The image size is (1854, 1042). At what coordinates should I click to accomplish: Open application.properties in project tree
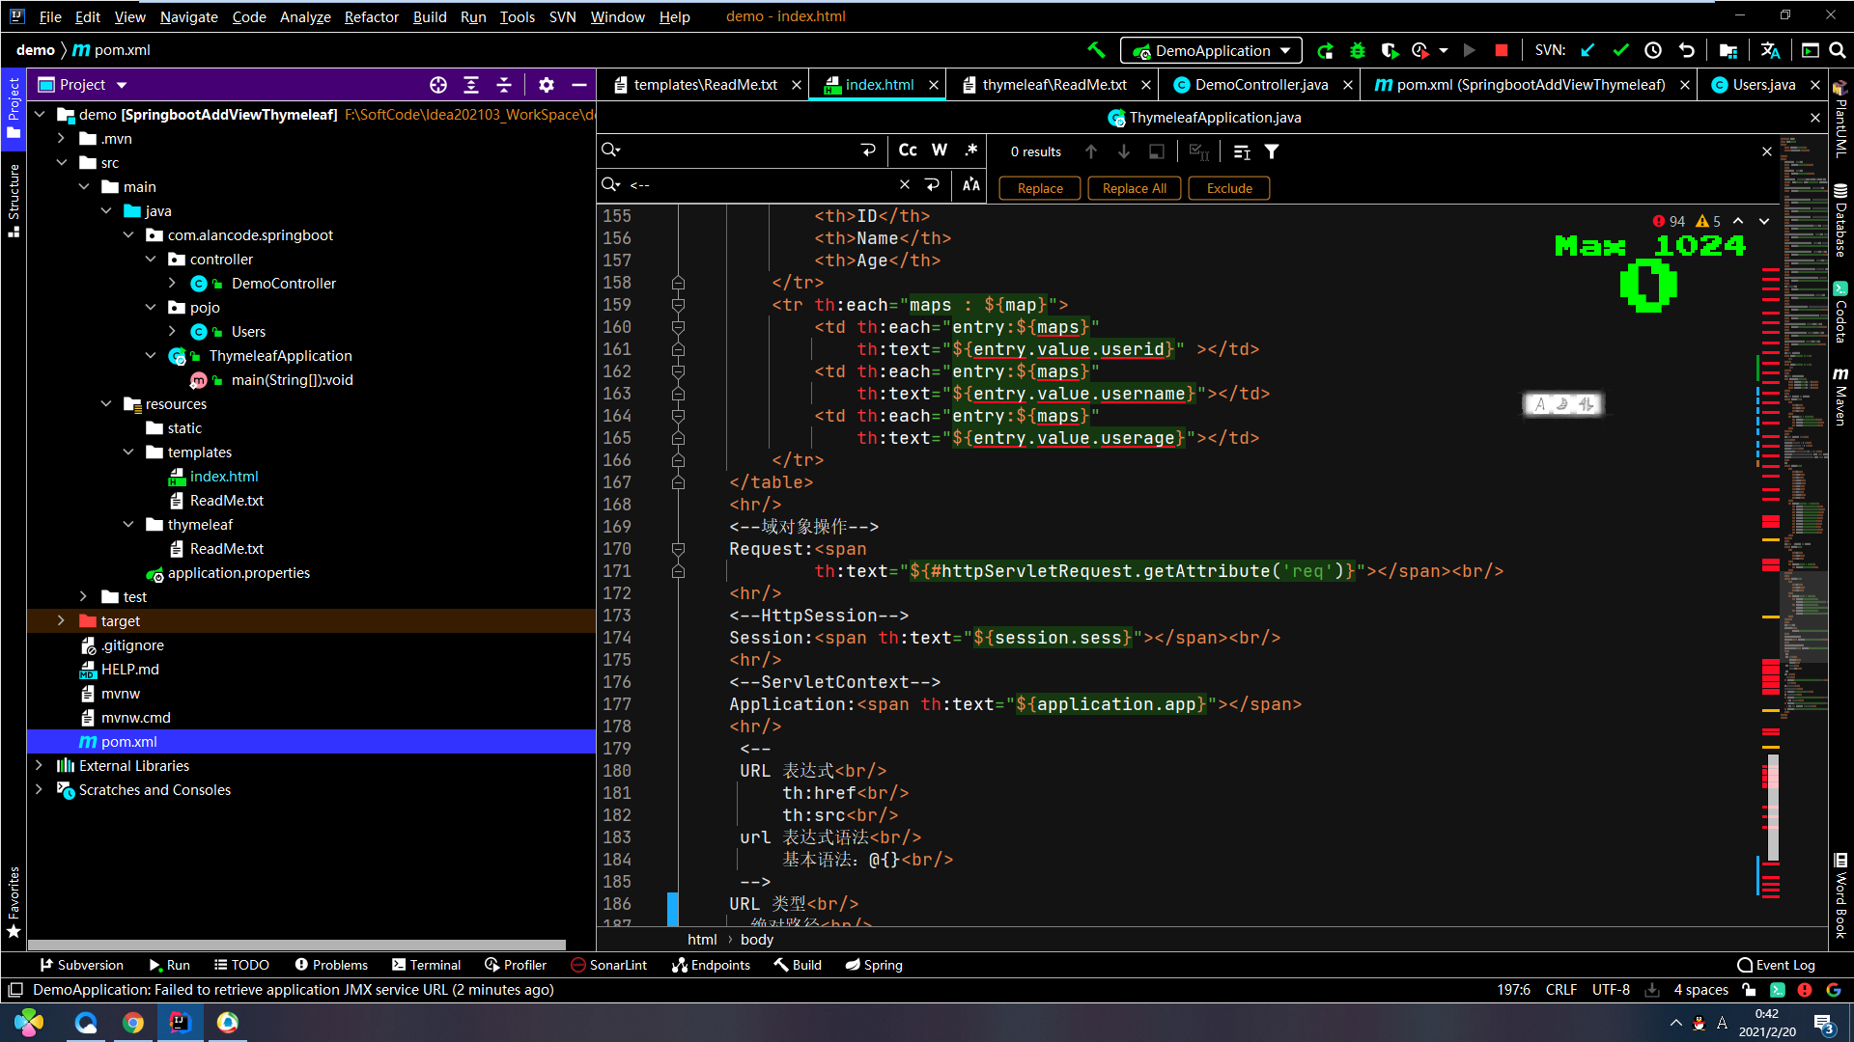point(239,573)
